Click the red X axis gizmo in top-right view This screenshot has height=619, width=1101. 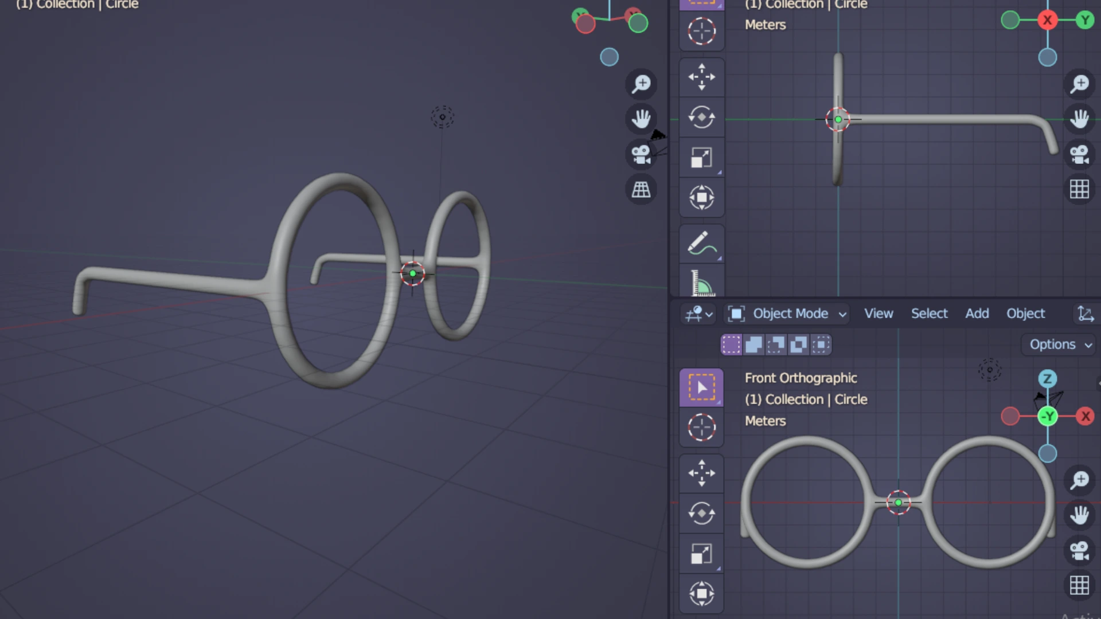coord(1047,20)
